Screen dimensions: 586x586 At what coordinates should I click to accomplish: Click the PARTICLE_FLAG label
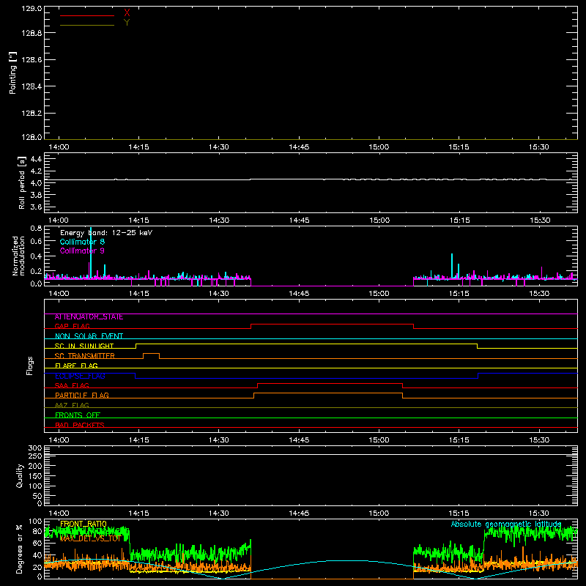[82, 396]
